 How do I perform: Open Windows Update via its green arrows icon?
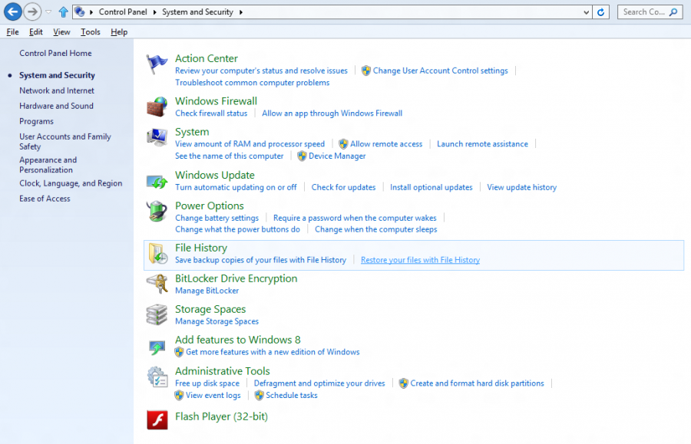[156, 180]
